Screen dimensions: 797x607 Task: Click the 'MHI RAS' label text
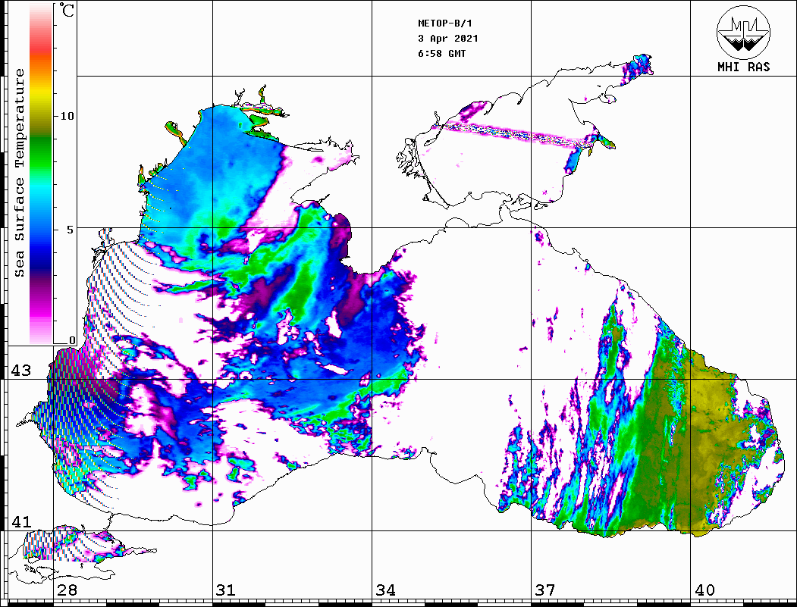(743, 67)
